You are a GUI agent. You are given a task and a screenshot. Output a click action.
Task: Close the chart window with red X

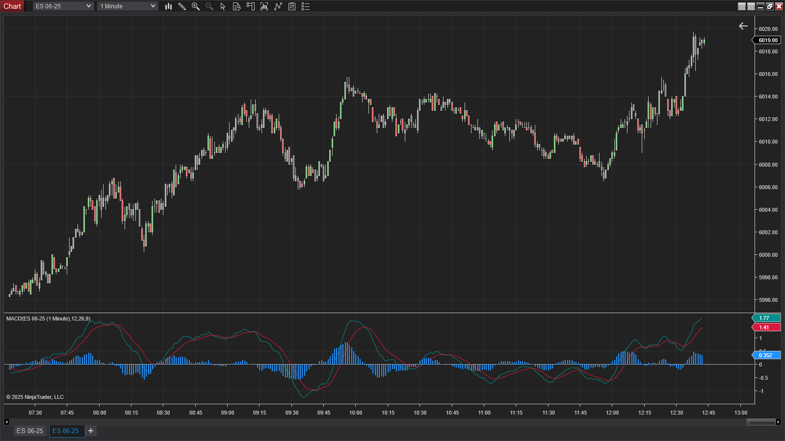pos(779,6)
